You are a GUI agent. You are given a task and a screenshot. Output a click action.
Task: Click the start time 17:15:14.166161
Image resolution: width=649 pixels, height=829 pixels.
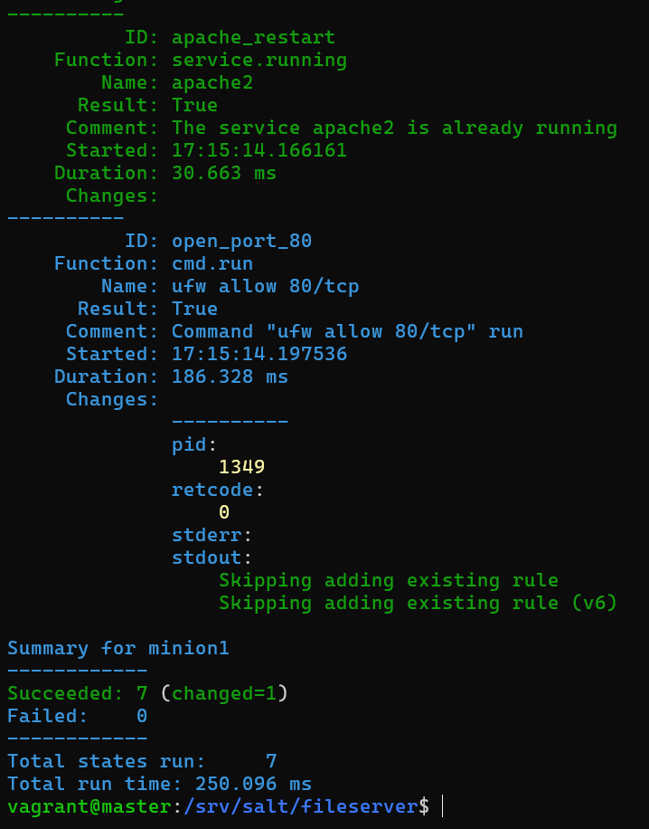click(x=259, y=150)
